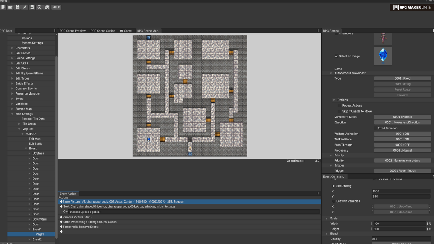
Task: Open the Event Action panel options menu icon
Action: (318, 193)
